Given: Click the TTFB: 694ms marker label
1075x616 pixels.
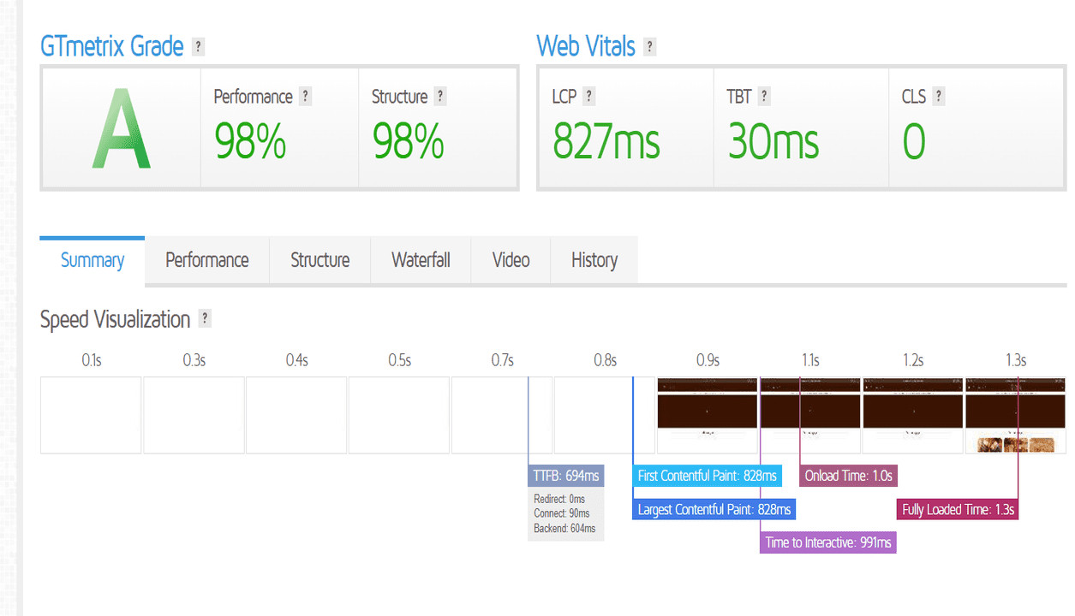Looking at the screenshot, I should [566, 476].
